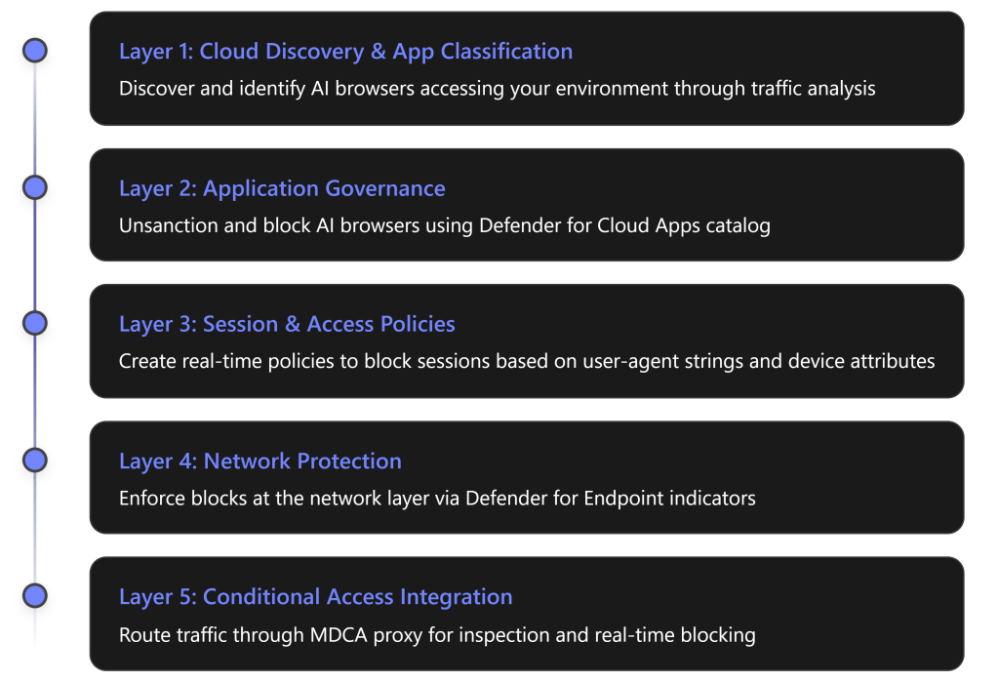
Task: Click the Layer 1 timeline marker dot
Action: pos(35,50)
